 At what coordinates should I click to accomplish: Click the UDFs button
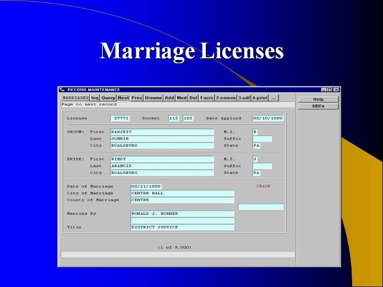click(x=318, y=106)
